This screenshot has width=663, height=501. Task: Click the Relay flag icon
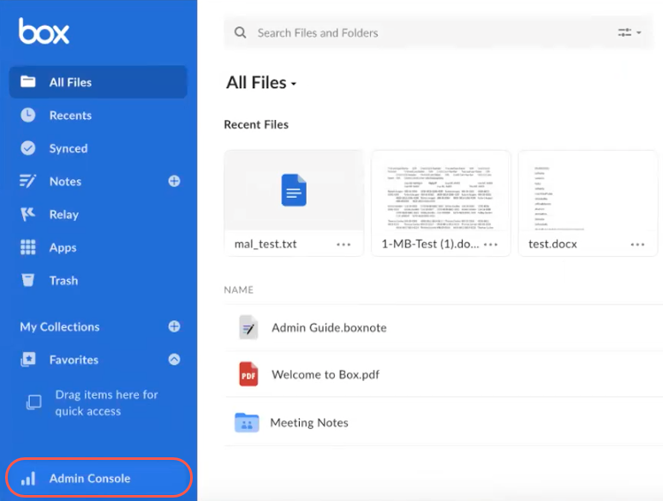coord(28,214)
